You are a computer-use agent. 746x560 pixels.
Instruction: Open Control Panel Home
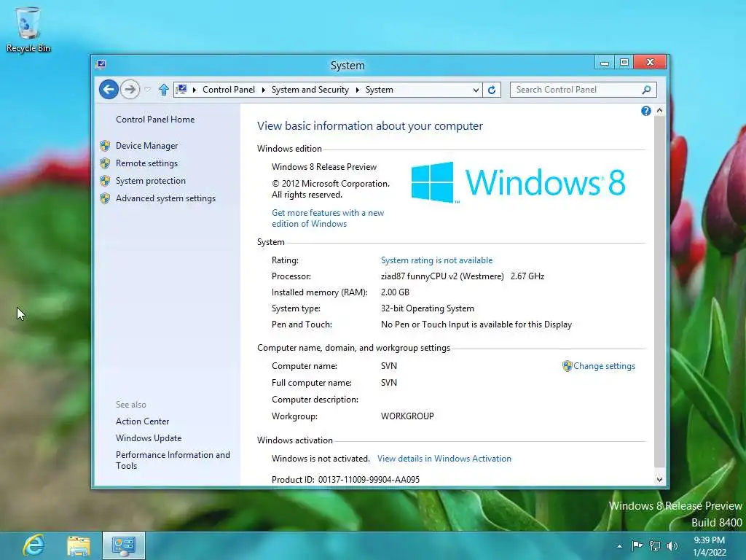[155, 120]
